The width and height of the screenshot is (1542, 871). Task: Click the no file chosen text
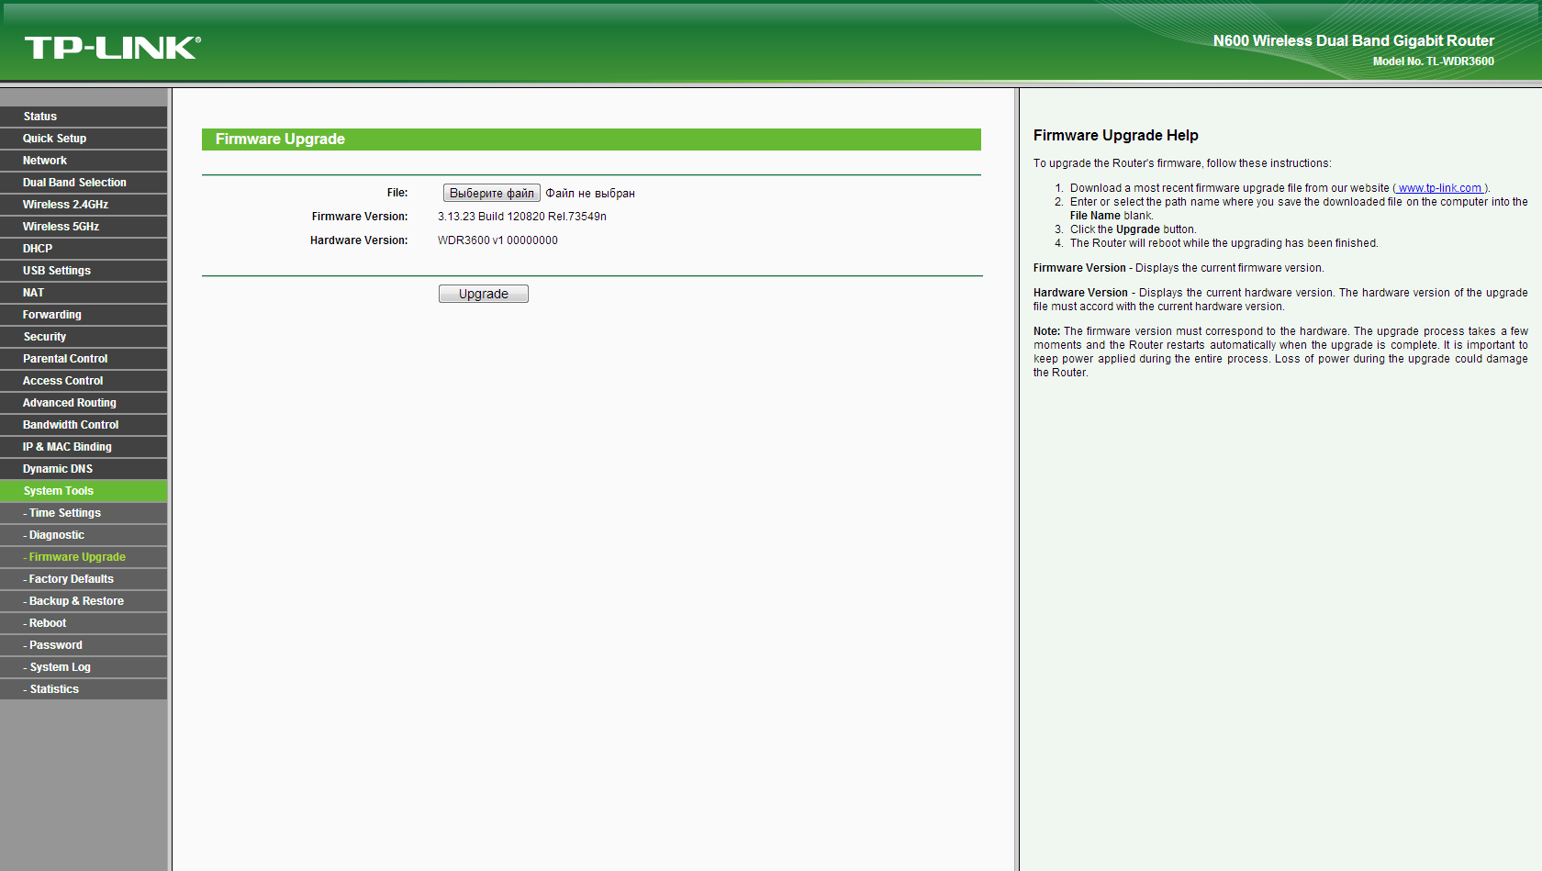click(590, 194)
